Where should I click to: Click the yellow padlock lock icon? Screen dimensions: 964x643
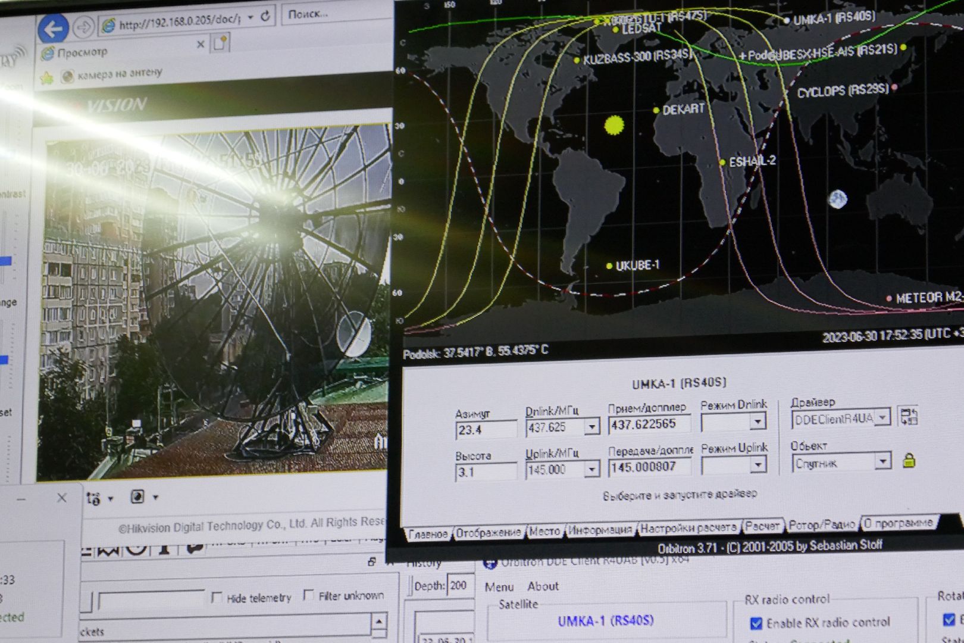909,460
